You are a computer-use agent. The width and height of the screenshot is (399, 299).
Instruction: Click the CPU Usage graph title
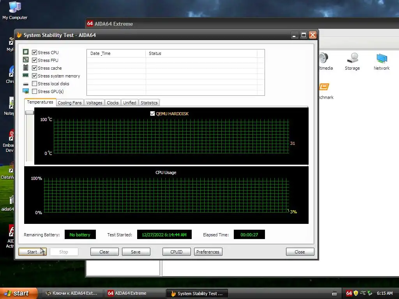[166, 172]
